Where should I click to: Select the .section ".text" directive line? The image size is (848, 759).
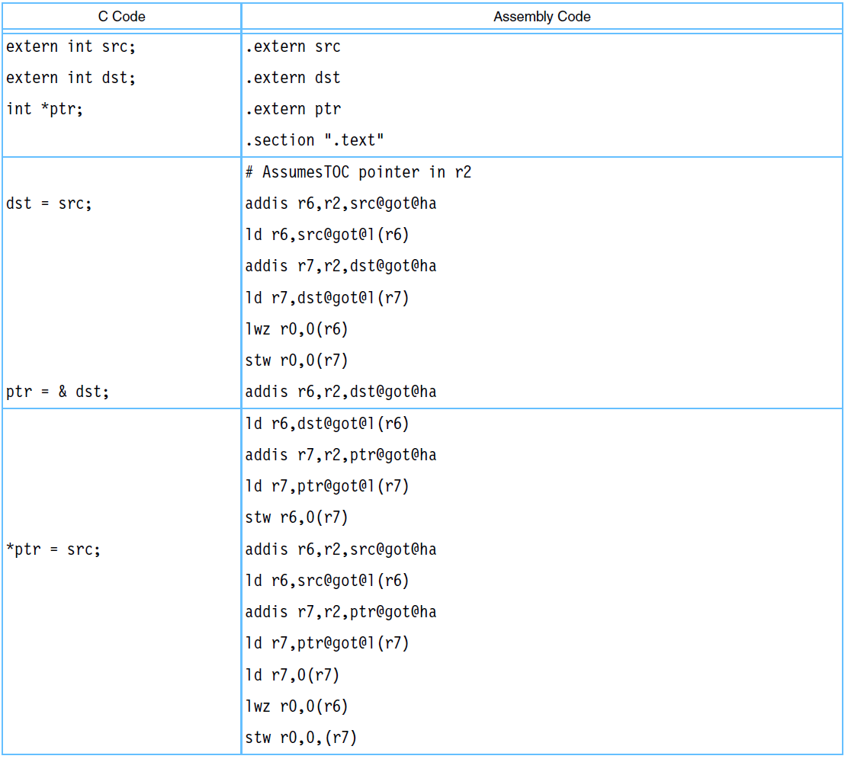pyautogui.click(x=314, y=140)
